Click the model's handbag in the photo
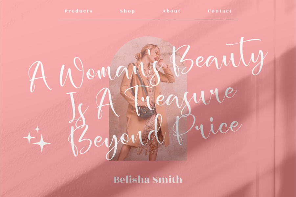This screenshot has width=296, height=197. 147,112
